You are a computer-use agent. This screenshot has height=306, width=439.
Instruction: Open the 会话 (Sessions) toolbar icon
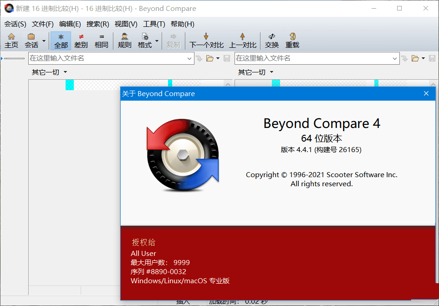tap(31, 40)
